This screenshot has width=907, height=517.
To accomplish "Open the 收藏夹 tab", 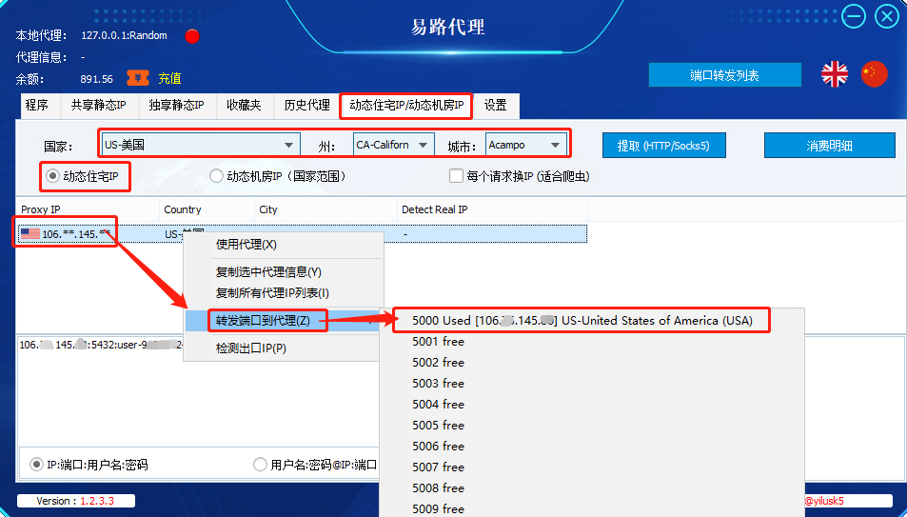I will (x=244, y=106).
